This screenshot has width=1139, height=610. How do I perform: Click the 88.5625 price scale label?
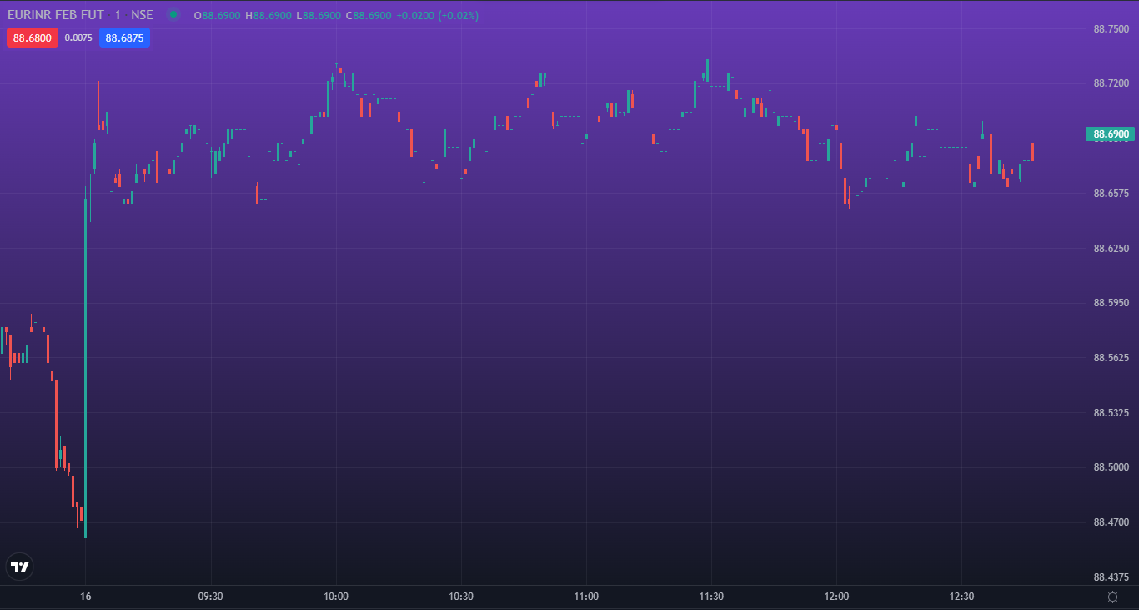[1111, 358]
